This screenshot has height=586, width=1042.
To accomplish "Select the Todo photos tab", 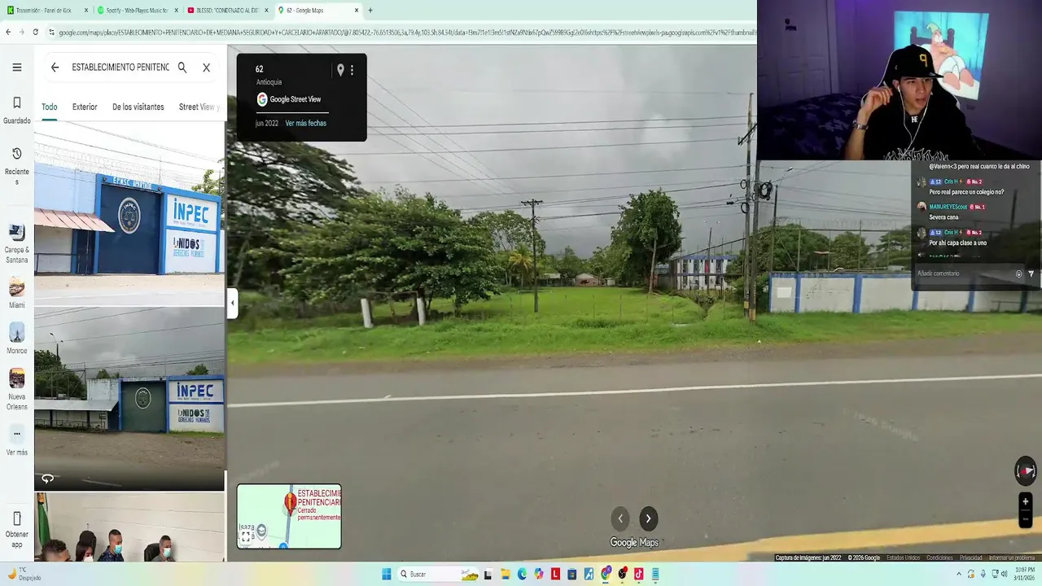I will pyautogui.click(x=50, y=107).
